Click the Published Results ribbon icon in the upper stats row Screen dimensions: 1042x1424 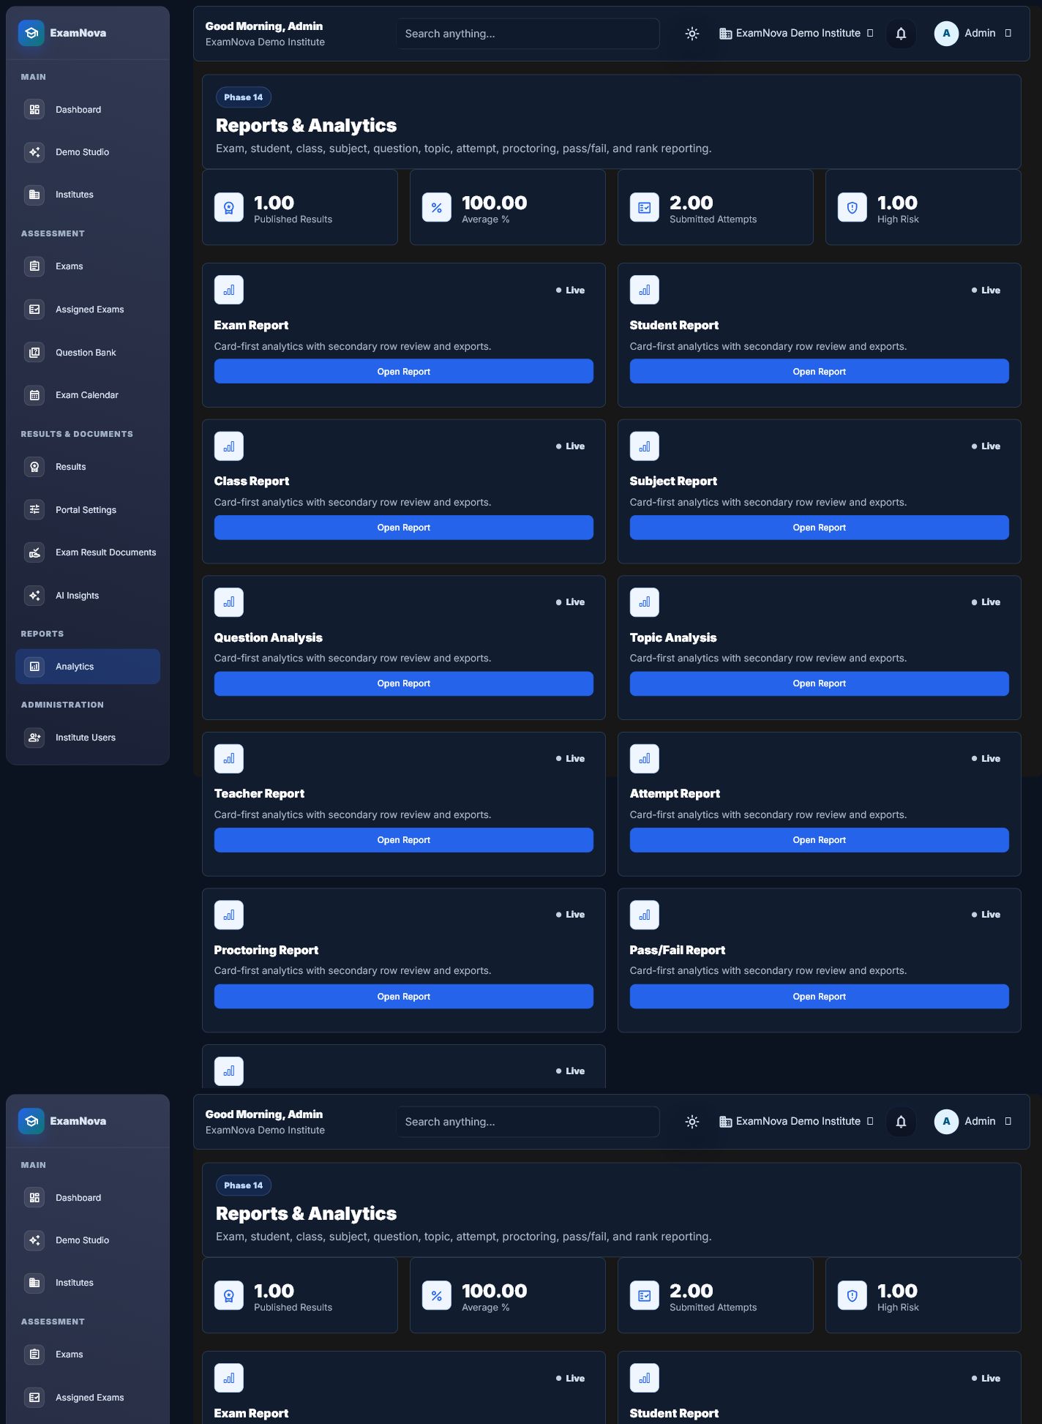pyautogui.click(x=229, y=208)
